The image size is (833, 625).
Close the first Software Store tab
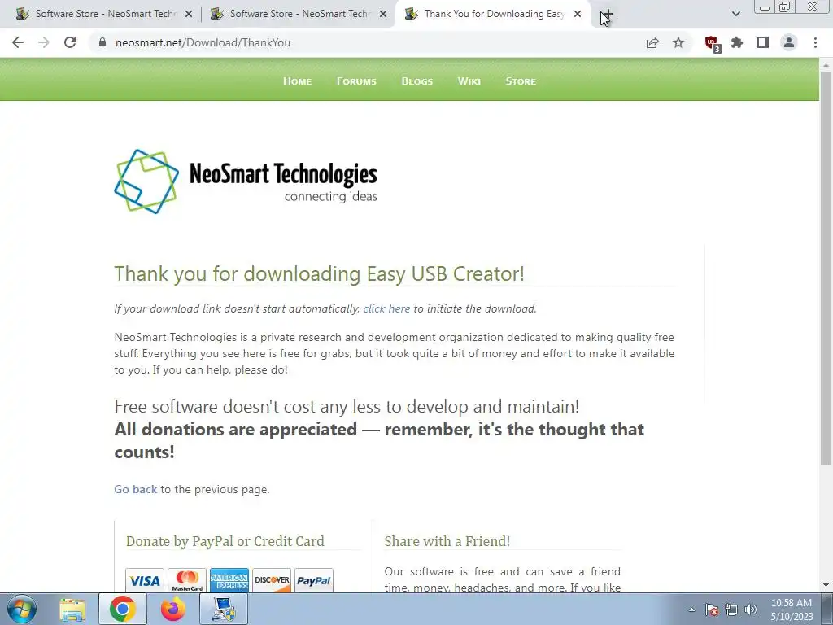click(x=189, y=15)
